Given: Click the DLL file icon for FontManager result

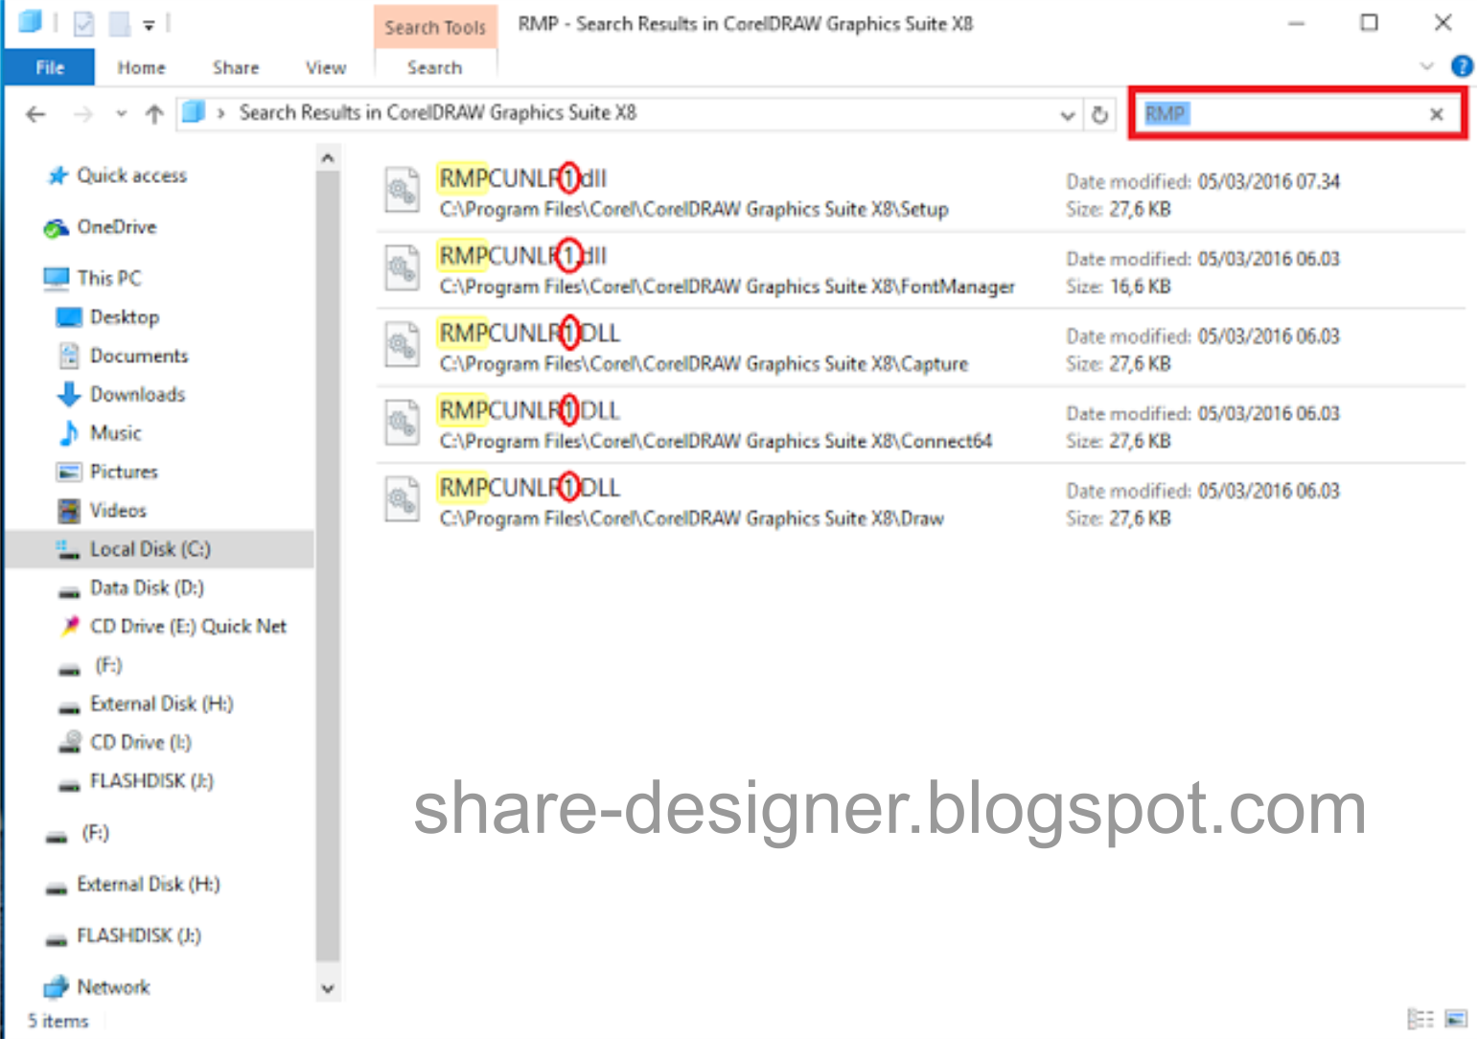Looking at the screenshot, I should pyautogui.click(x=403, y=268).
